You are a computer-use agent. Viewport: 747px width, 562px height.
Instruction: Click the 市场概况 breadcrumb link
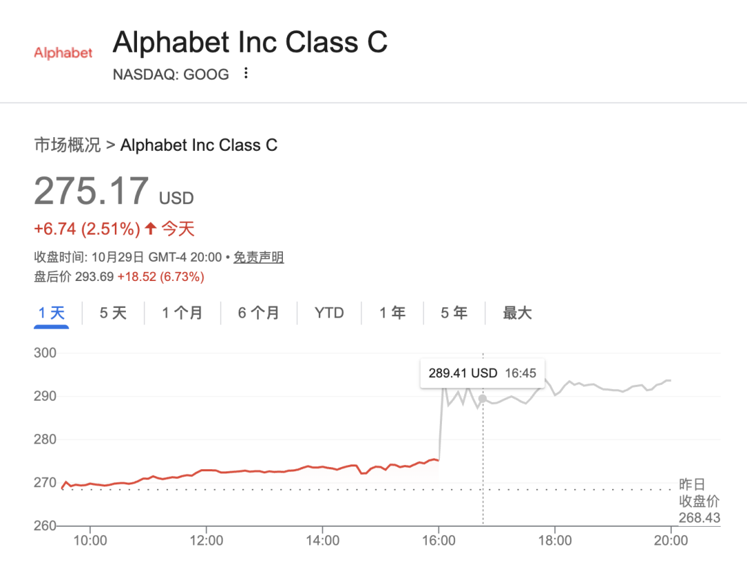pos(67,145)
